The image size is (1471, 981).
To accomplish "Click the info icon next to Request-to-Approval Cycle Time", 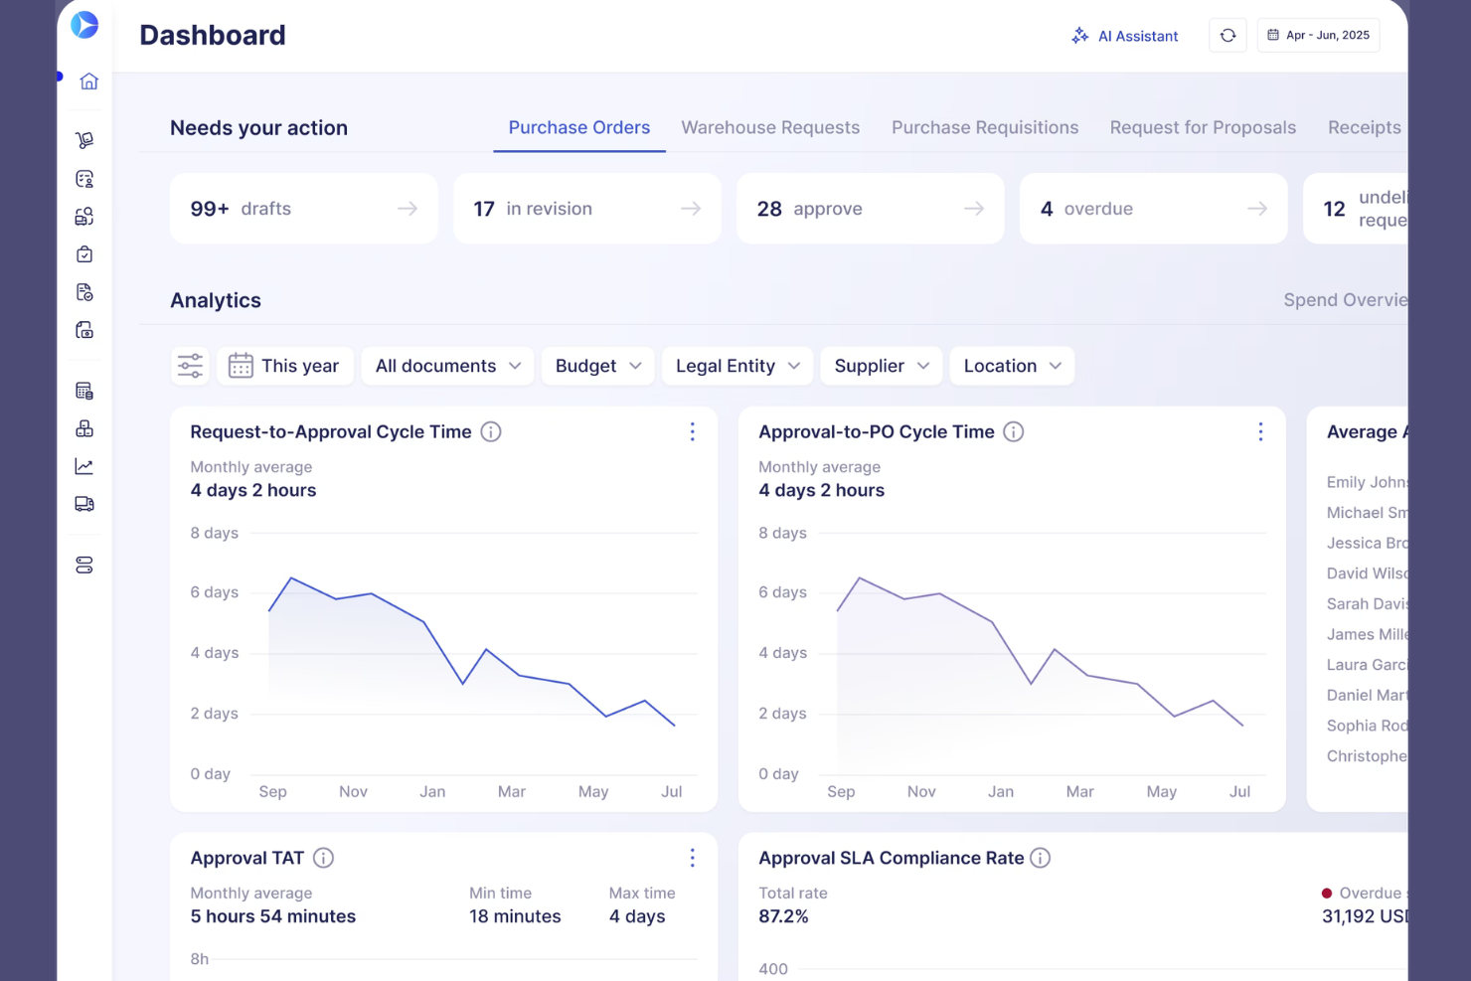I will pyautogui.click(x=491, y=431).
